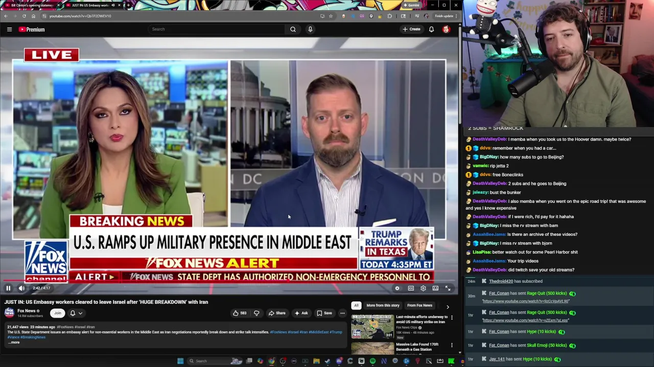The height and width of the screenshot is (367, 654).
Task: Open the Windows Start menu
Action: (180, 361)
